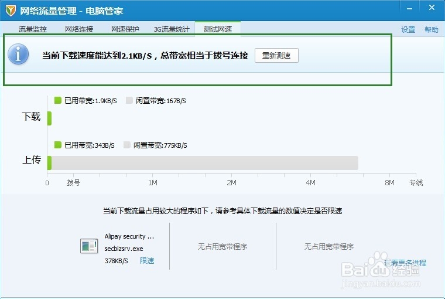The height and width of the screenshot is (299, 445).
Task: Click the secbizsrv.exe file name
Action: point(124,249)
